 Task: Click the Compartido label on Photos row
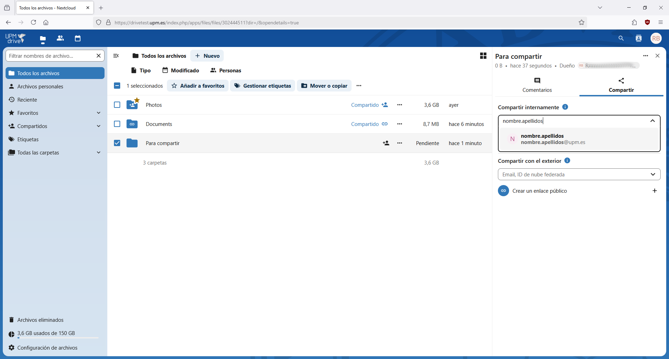tap(365, 105)
